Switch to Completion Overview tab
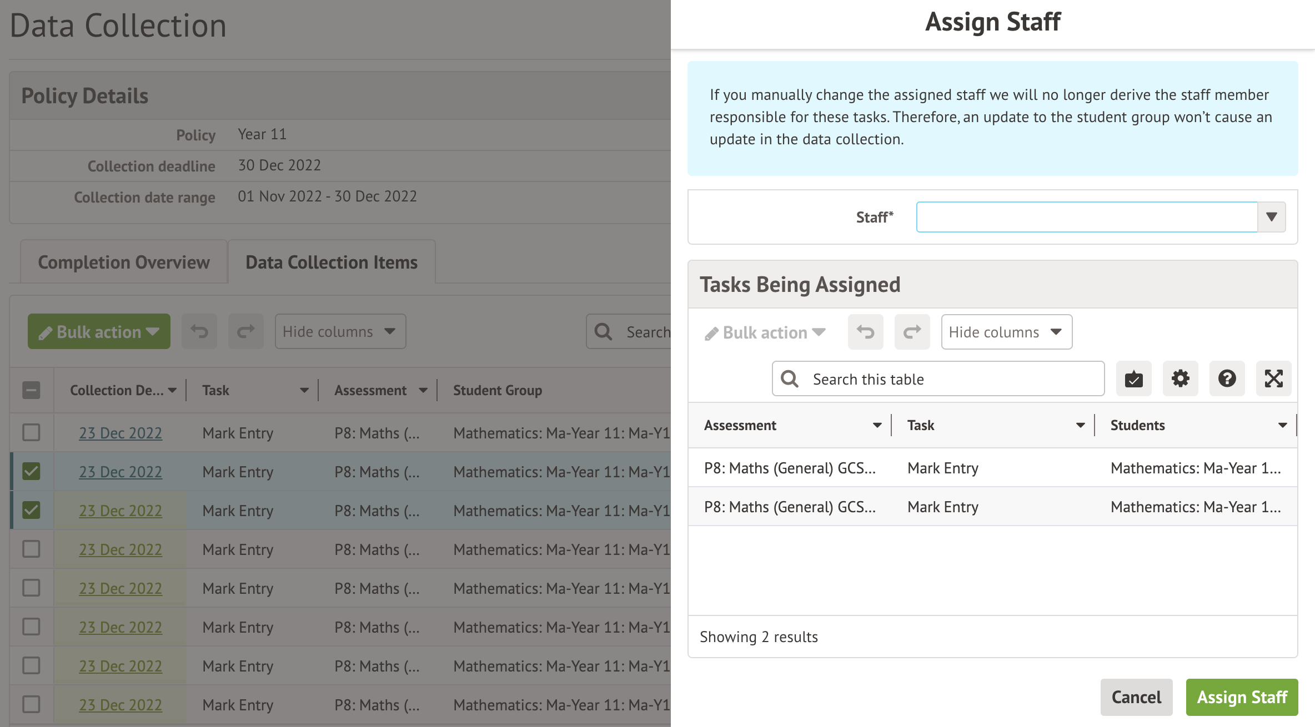This screenshot has width=1315, height=727. coord(124,262)
